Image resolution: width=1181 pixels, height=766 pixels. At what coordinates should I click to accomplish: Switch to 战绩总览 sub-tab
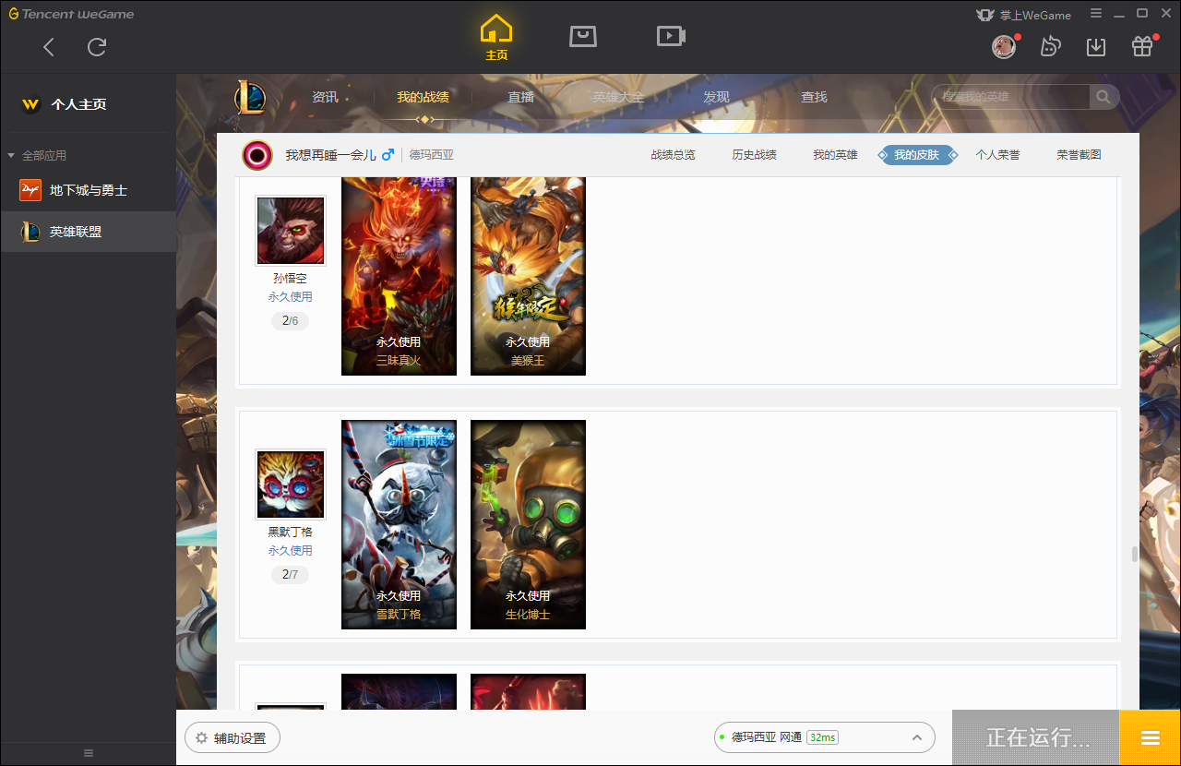(x=673, y=155)
